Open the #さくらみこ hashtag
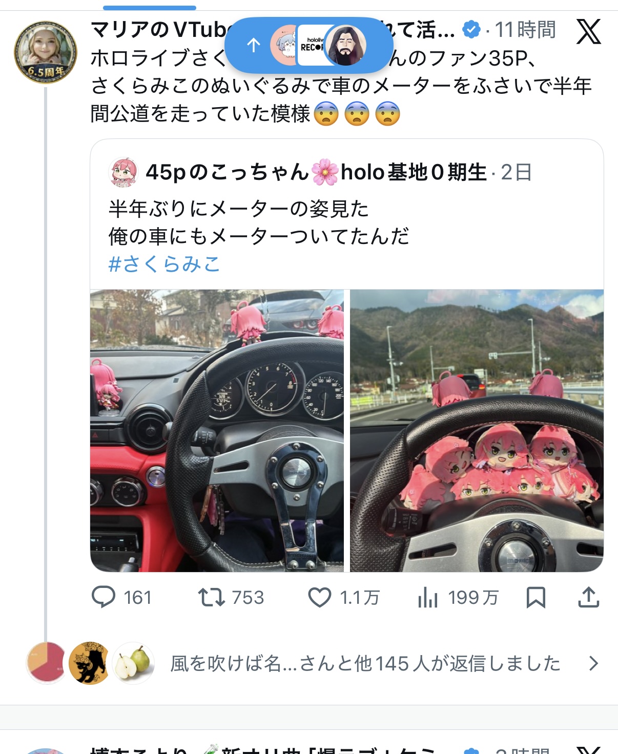This screenshot has height=754, width=618. [164, 264]
